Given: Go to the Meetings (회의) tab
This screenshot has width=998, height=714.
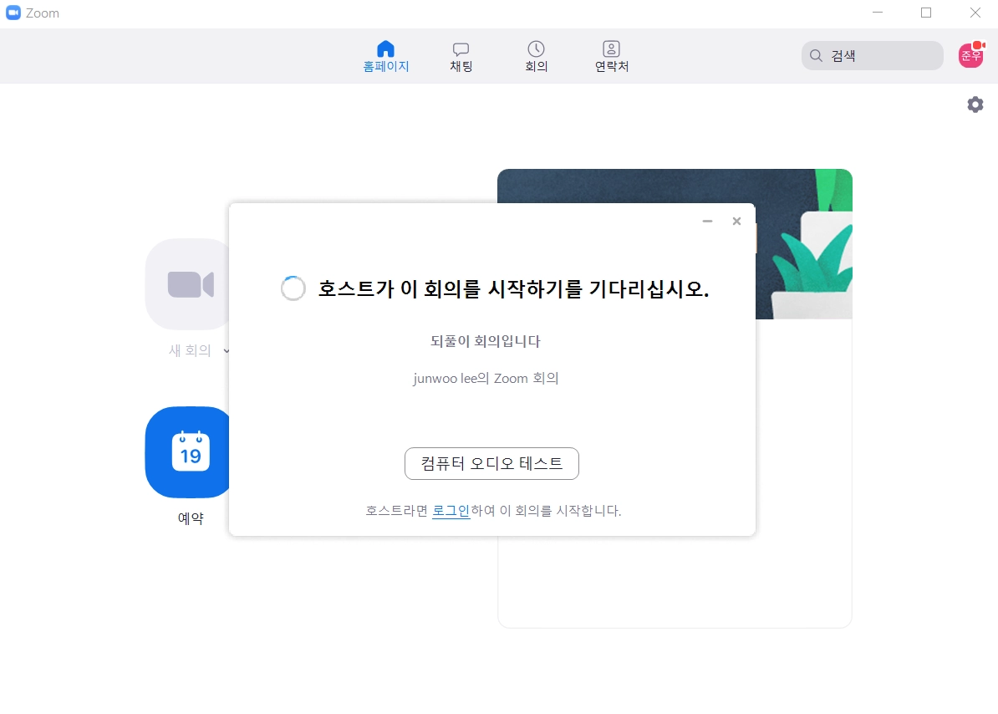Looking at the screenshot, I should (536, 57).
